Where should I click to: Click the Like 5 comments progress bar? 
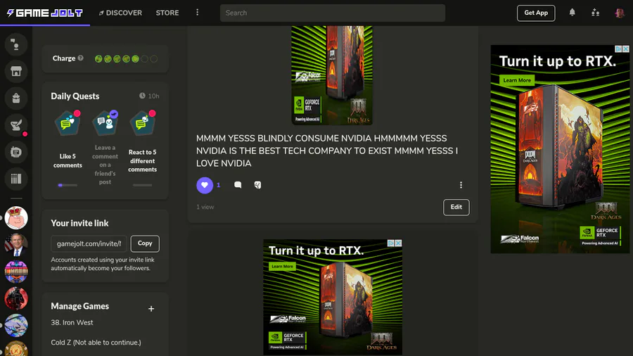click(x=68, y=185)
